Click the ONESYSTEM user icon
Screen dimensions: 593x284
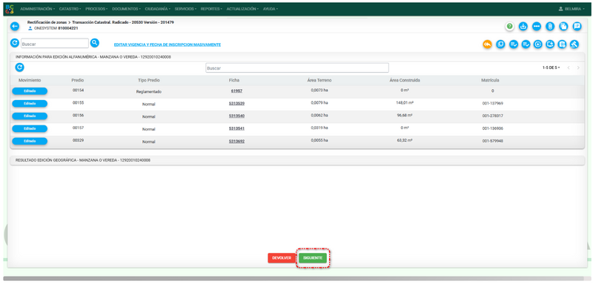click(x=30, y=28)
